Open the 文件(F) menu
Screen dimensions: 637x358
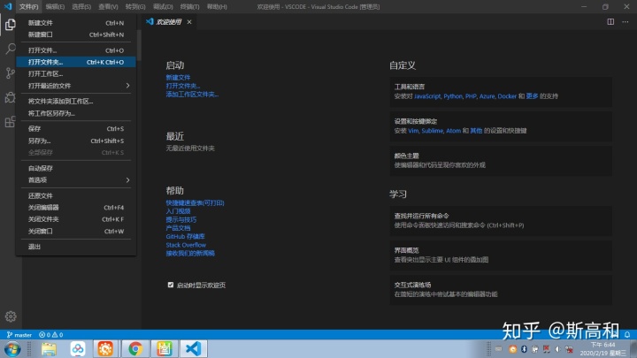click(28, 6)
